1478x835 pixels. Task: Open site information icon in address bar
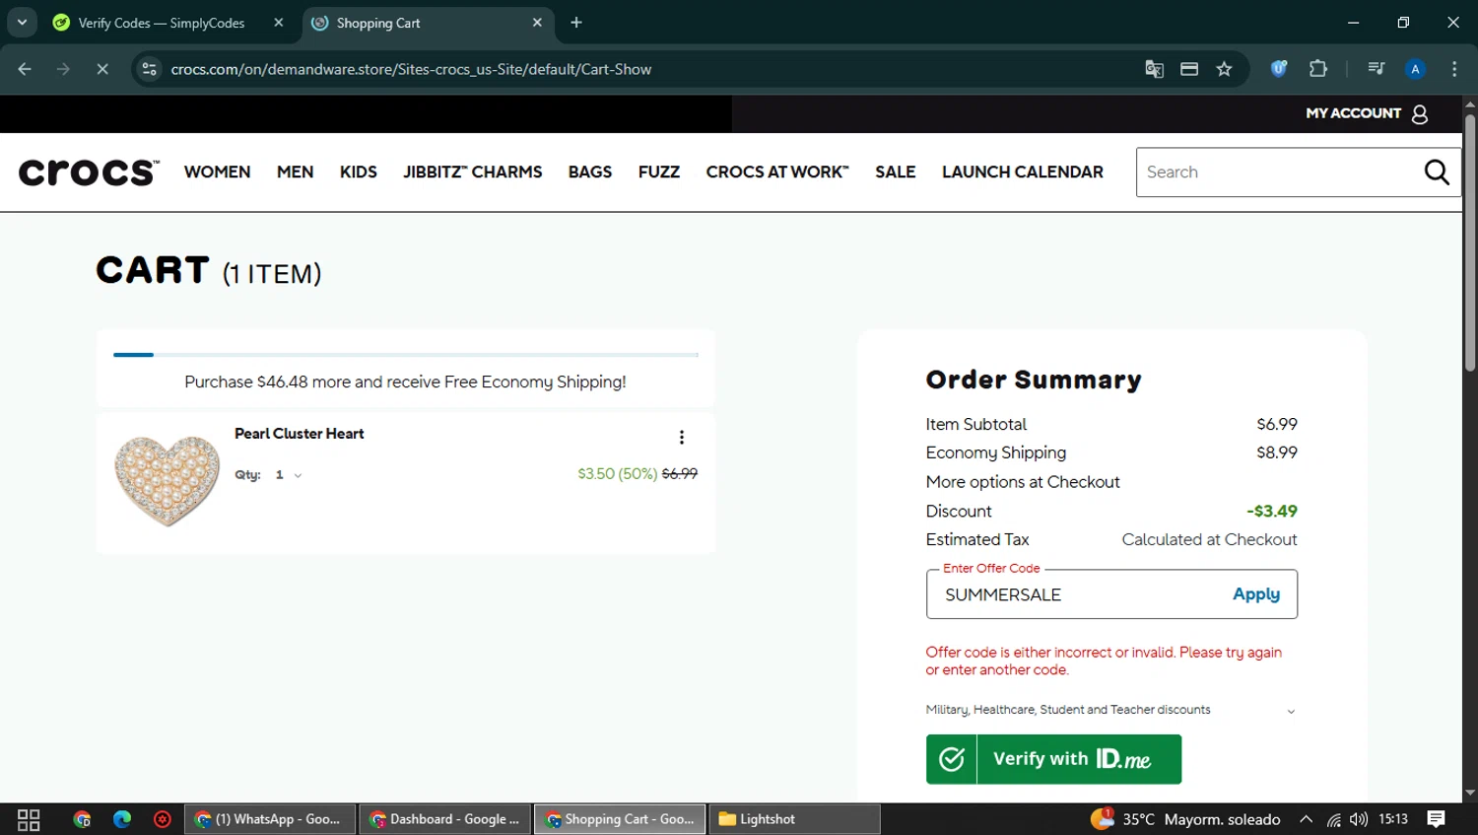149,69
